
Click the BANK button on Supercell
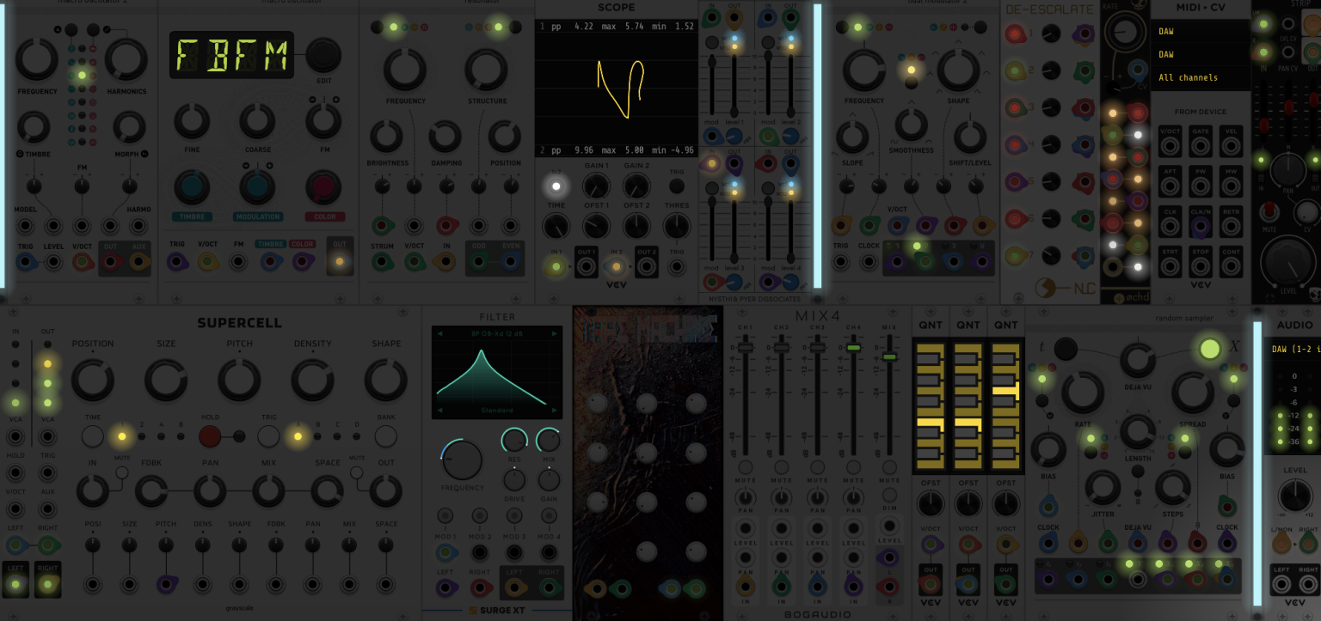(386, 436)
